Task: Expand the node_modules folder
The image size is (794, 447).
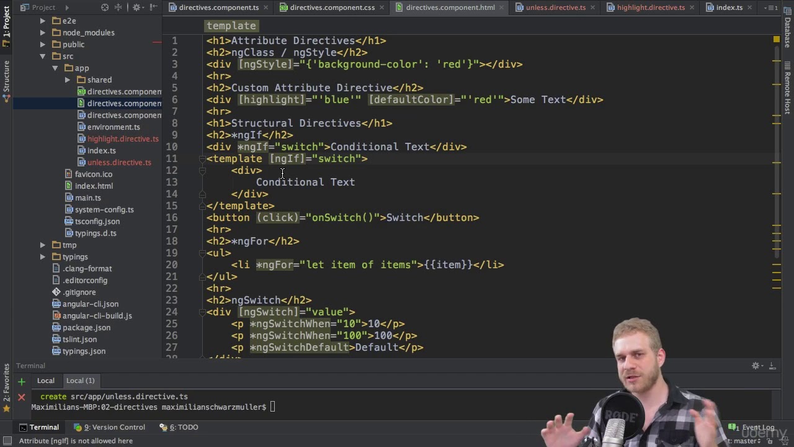Action: [42, 32]
